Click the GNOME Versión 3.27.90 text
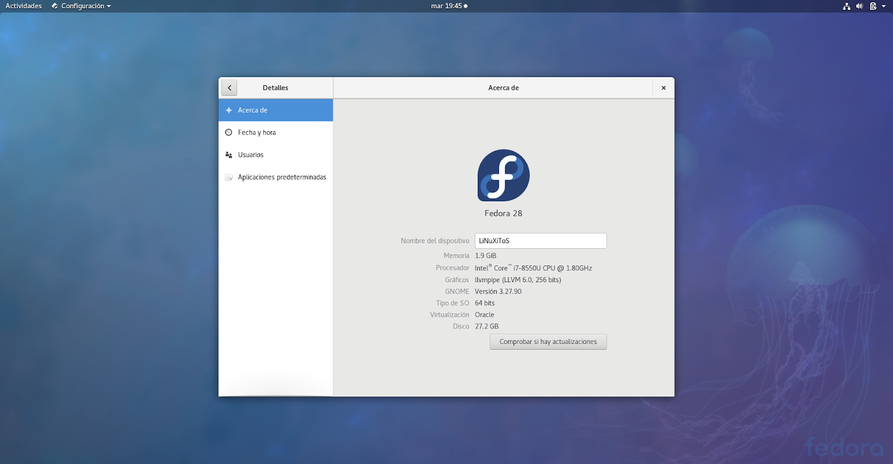This screenshot has width=893, height=464. pyautogui.click(x=498, y=292)
